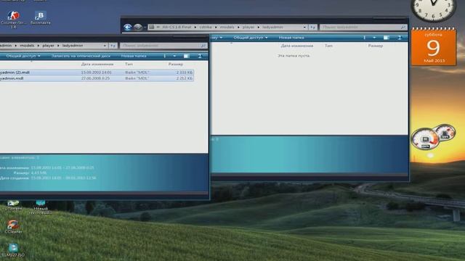465x261 pixels.
Task: Refresh the front window's address bar
Action: (113, 46)
